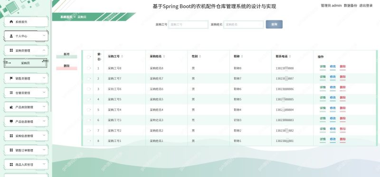The width and height of the screenshot is (380, 177).
Task: Check the row checkbox for 采购工号6
Action: tap(88, 89)
